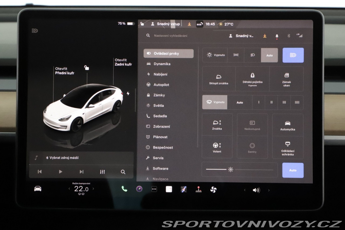Set wipers to Auto
345x230 pixels.
tap(240, 102)
